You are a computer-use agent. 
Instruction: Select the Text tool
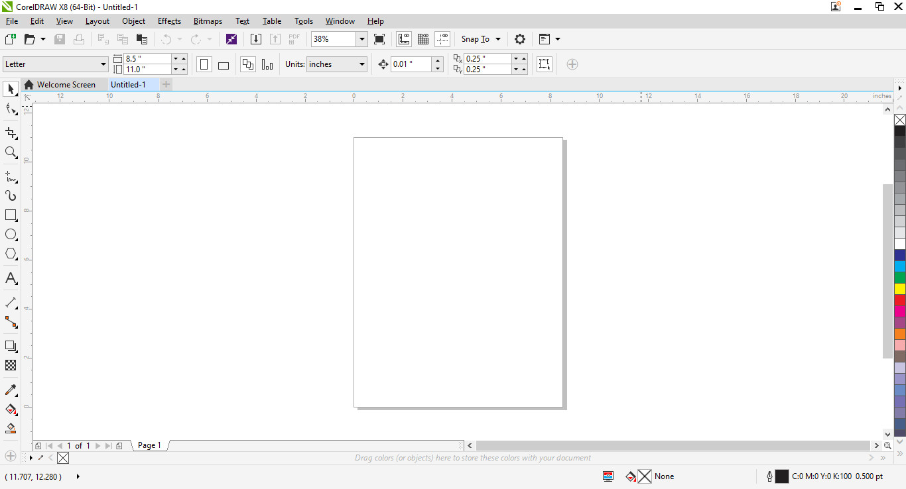pyautogui.click(x=11, y=278)
